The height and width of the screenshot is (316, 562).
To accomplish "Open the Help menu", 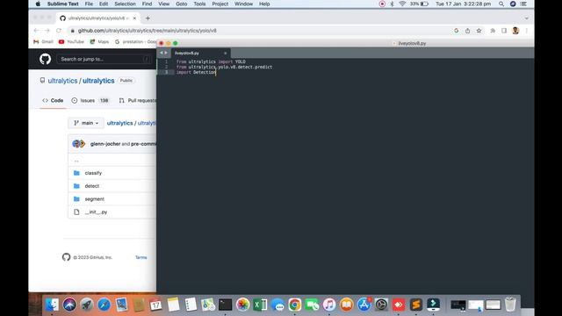I will coord(264,4).
